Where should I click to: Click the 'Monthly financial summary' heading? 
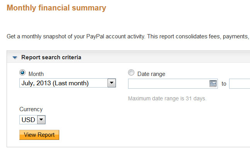point(56,8)
